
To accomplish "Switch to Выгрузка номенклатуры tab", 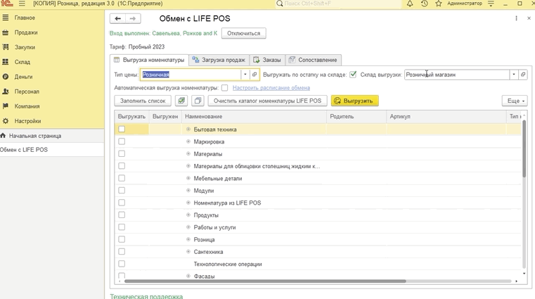I will (x=149, y=60).
